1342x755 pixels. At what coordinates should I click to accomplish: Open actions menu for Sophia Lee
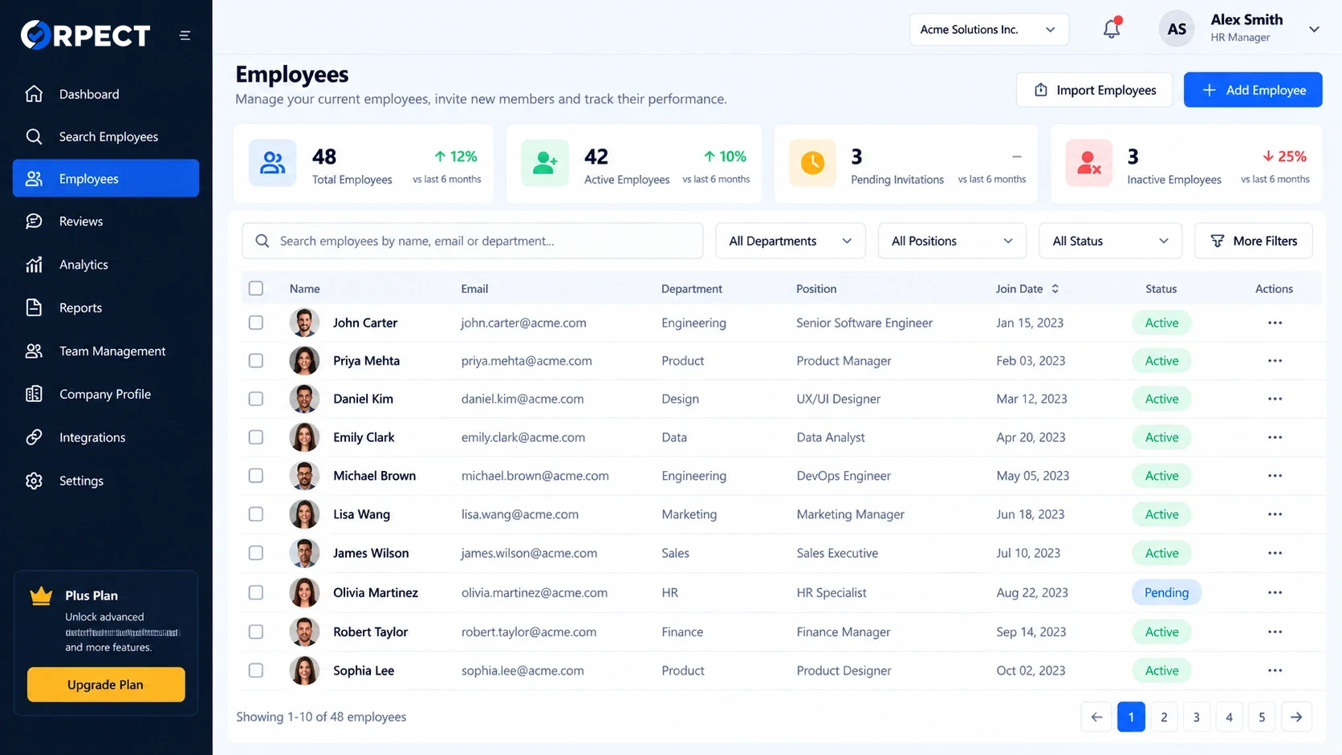click(x=1275, y=670)
